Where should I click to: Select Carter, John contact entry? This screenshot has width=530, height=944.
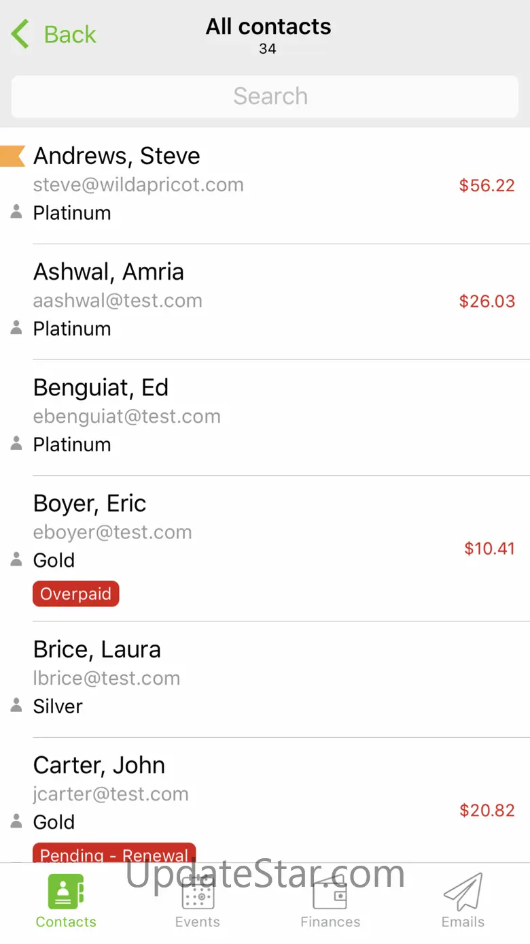pyautogui.click(x=99, y=766)
